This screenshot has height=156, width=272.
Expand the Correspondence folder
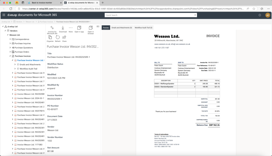pyautogui.click(x=10, y=39)
